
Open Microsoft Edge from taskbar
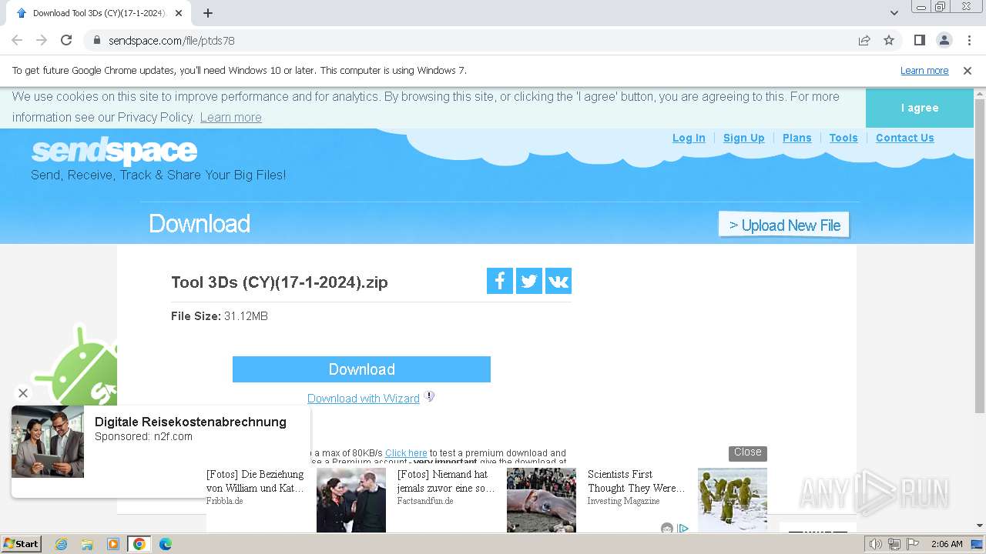point(165,544)
